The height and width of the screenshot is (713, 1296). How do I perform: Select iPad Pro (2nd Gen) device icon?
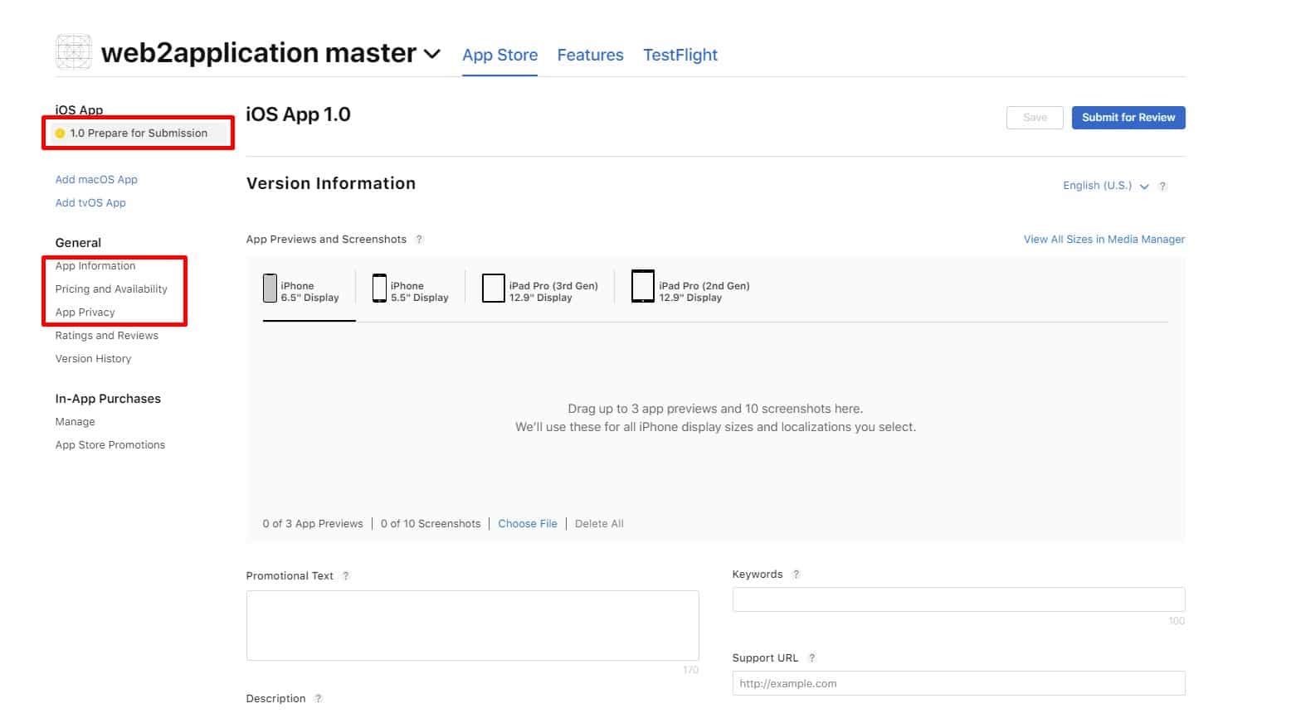click(x=642, y=287)
